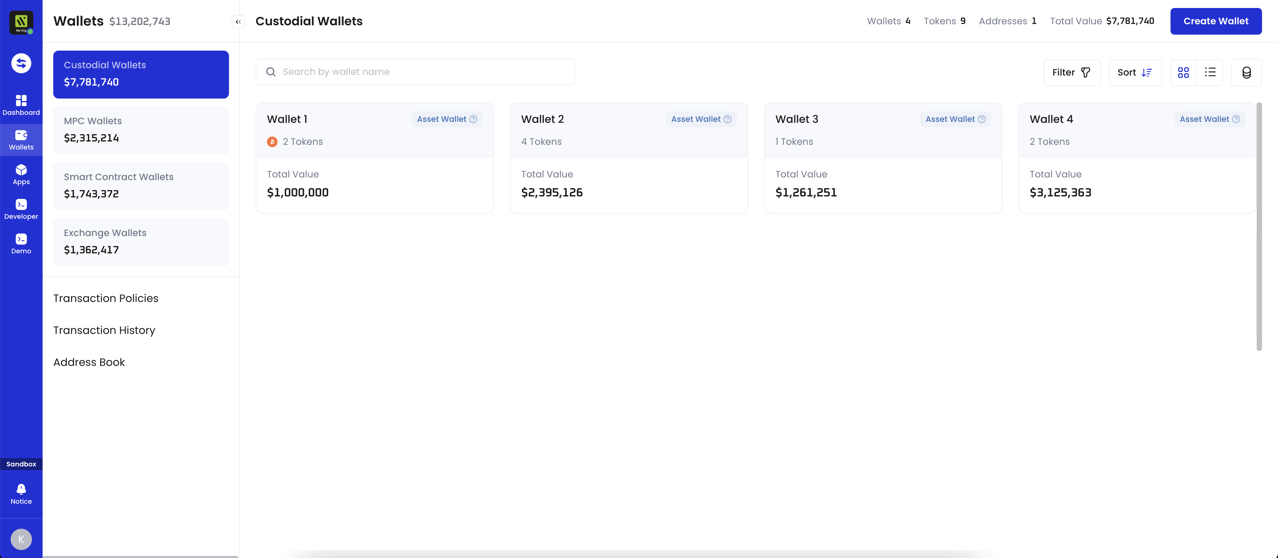The width and height of the screenshot is (1278, 558).
Task: Open the Sort options
Action: pyautogui.click(x=1135, y=73)
